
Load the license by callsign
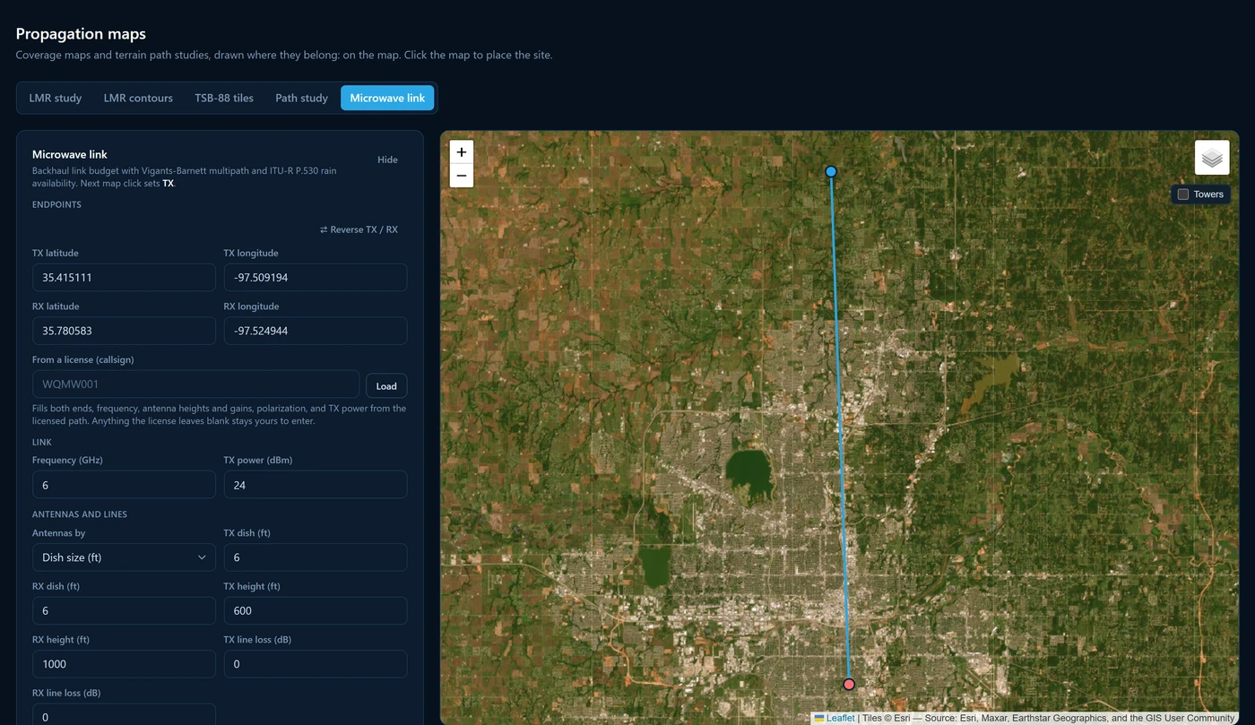(x=386, y=386)
